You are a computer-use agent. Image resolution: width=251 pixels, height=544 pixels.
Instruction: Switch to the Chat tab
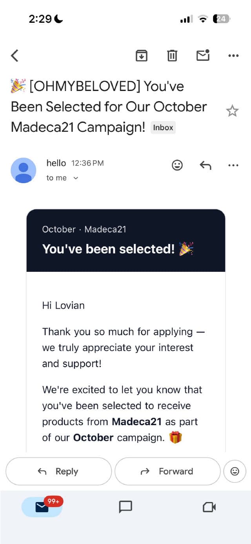(x=125, y=507)
